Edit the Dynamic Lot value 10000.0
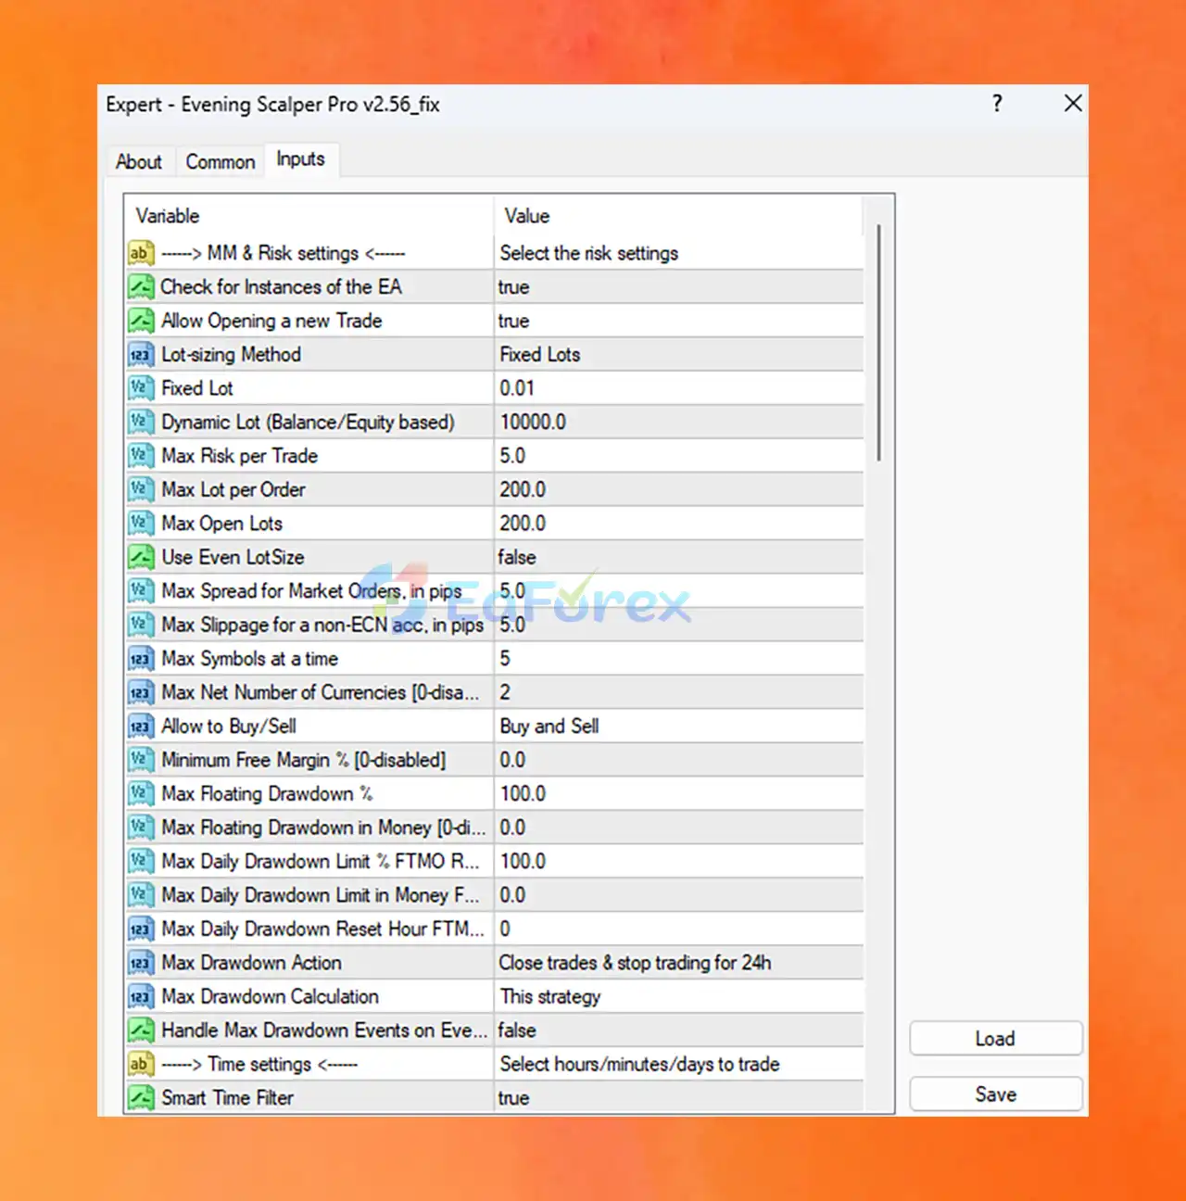The image size is (1186, 1201). point(678,422)
